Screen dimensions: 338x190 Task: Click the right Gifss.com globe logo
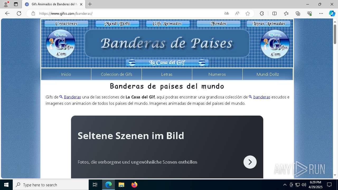tap(275, 44)
